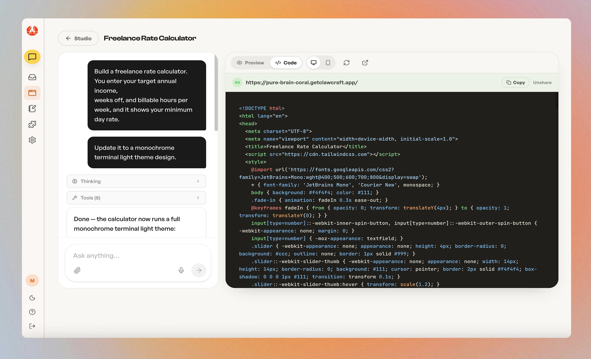
Task: Click the refresh preview icon
Action: 346,63
